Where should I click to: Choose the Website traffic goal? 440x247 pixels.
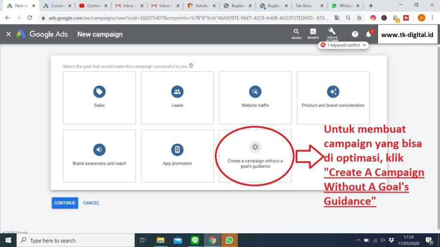click(255, 98)
